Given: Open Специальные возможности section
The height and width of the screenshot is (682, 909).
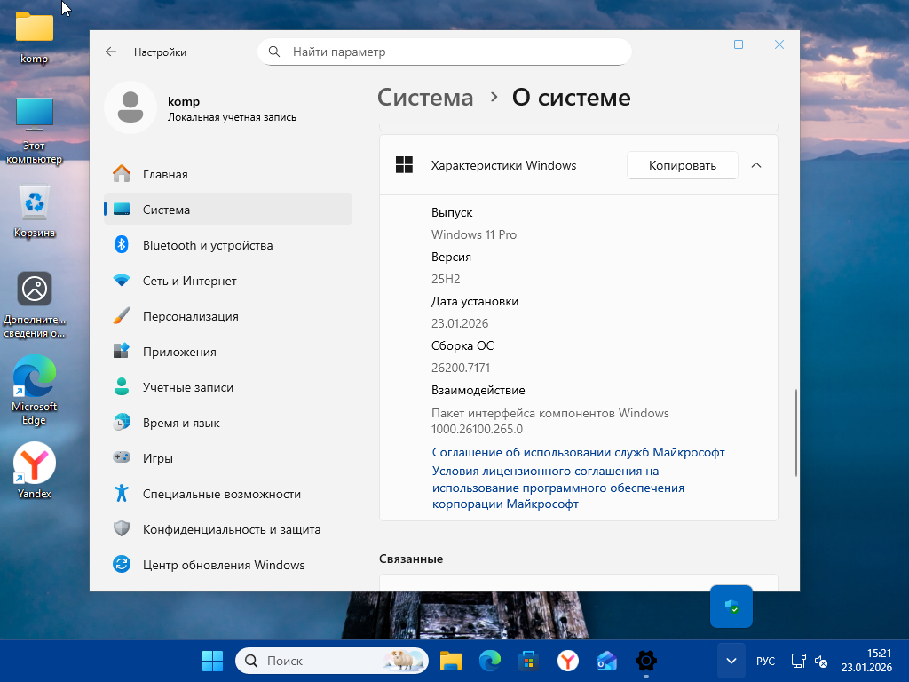Looking at the screenshot, I should [221, 494].
